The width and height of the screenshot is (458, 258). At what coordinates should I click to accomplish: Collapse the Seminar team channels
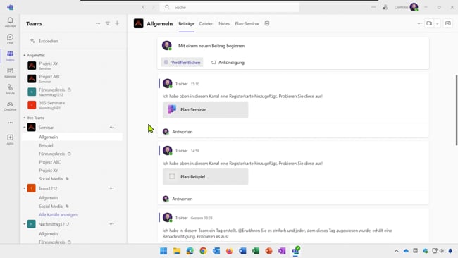click(x=25, y=128)
